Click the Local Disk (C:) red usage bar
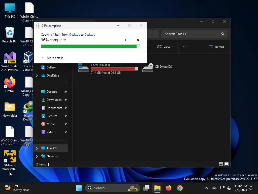Viewport: 258px width, 194px height. click(114, 69)
